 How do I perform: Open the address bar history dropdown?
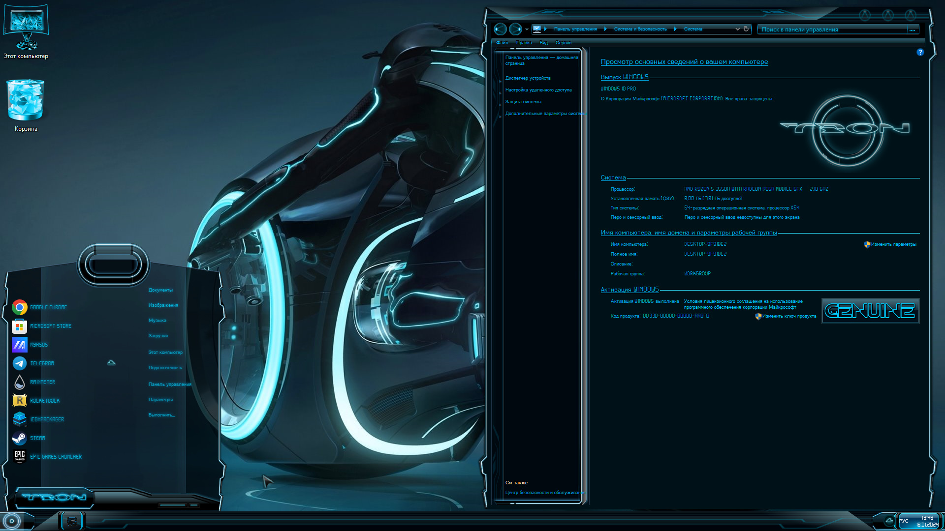pos(737,29)
